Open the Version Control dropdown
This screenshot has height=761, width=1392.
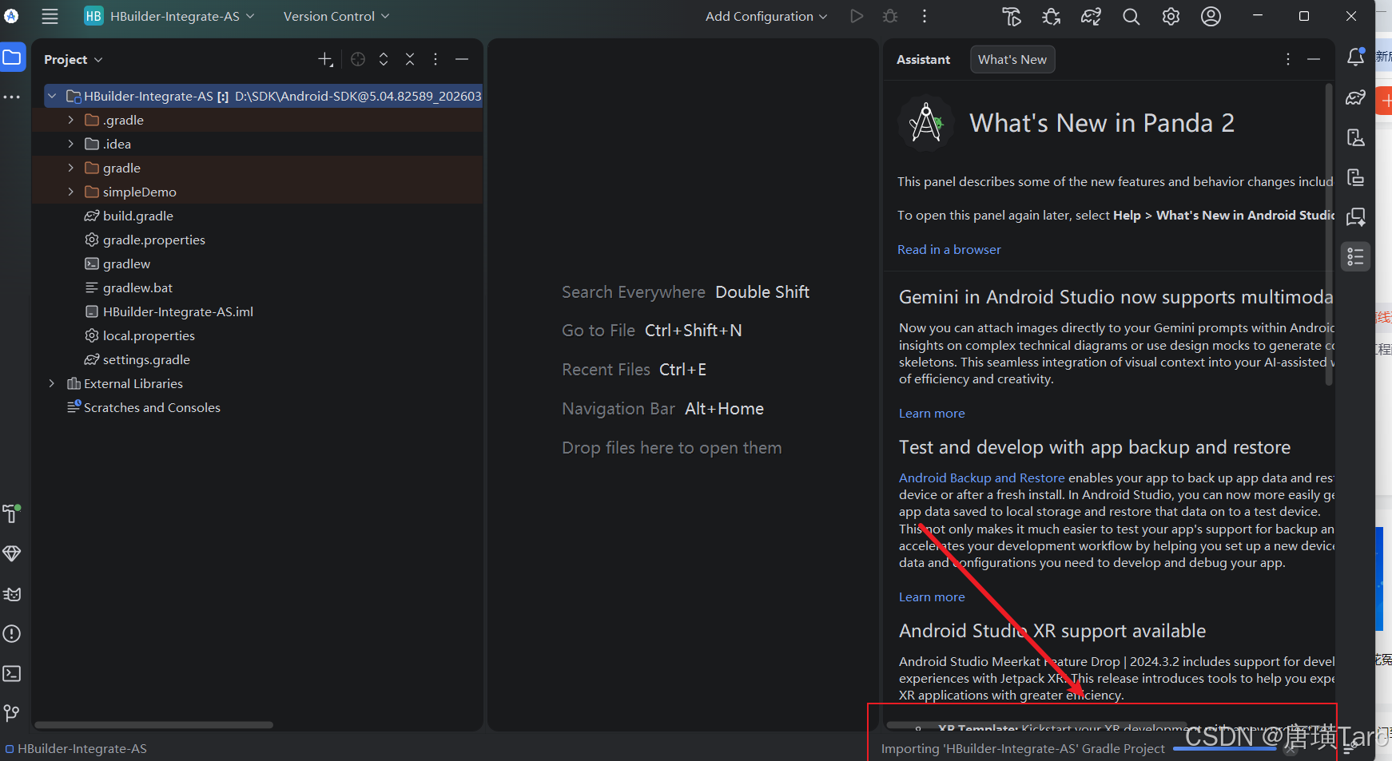tap(336, 16)
